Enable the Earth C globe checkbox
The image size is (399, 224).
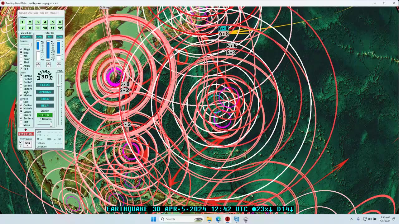[21, 82]
